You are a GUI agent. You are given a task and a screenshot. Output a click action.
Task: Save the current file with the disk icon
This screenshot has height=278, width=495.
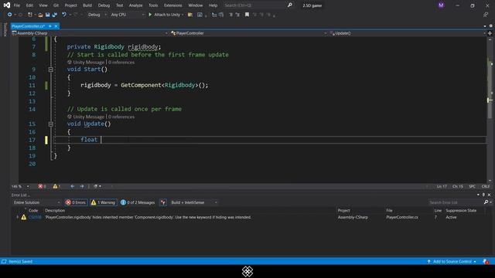point(47,15)
